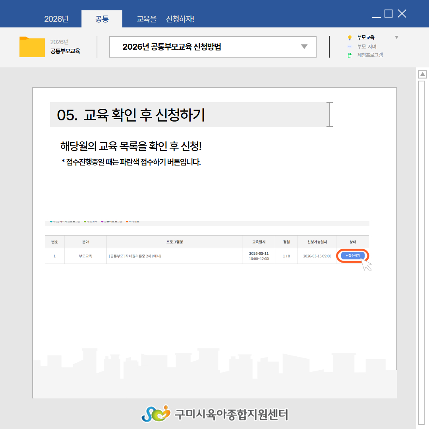Click the yellow folder icon
429x429 pixels.
(32, 47)
